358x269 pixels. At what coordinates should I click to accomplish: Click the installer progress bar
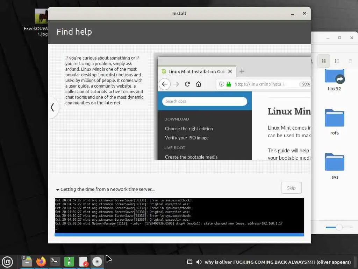tap(179, 235)
